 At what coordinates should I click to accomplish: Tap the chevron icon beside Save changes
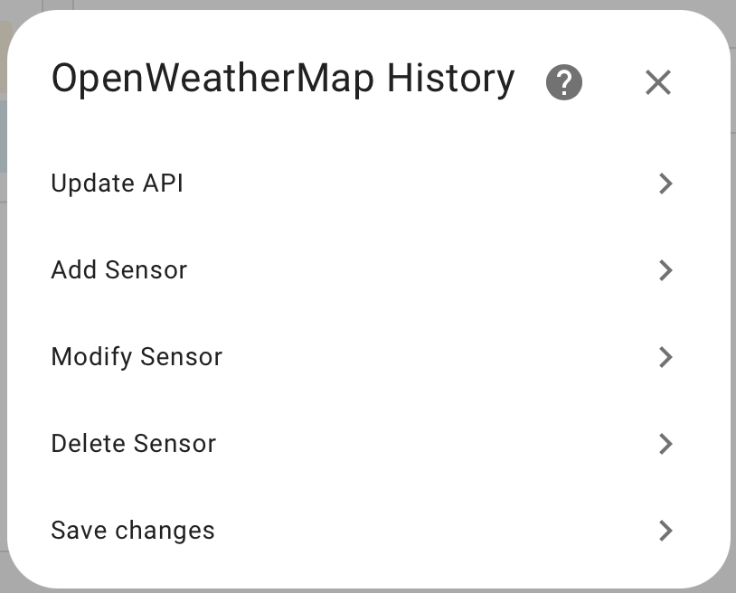[665, 531]
